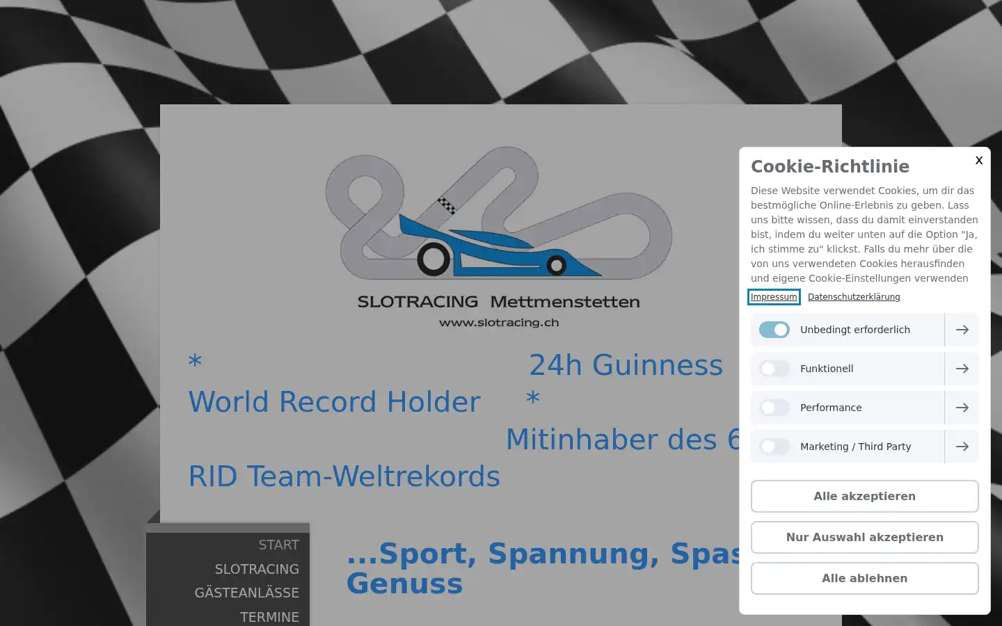Turn on Marketing / Third Party switch
1002x626 pixels.
tap(774, 447)
